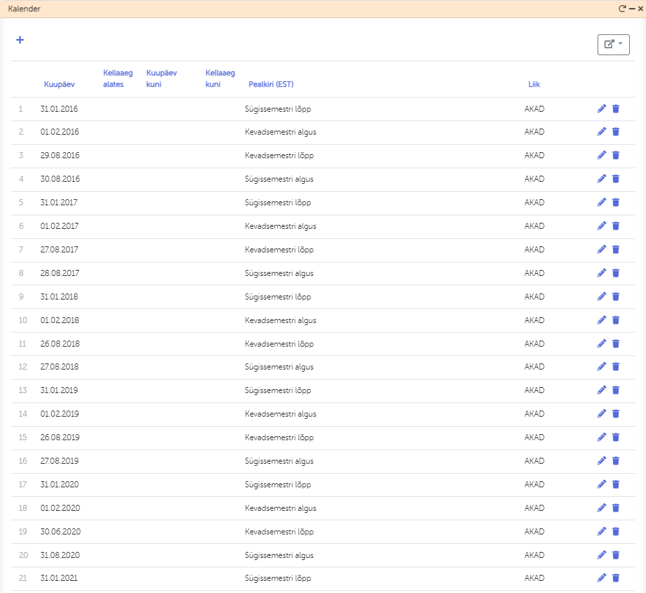Sort by Liik column header
The image size is (646, 593).
[x=534, y=85]
